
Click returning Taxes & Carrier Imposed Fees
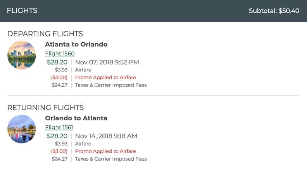click(111, 159)
